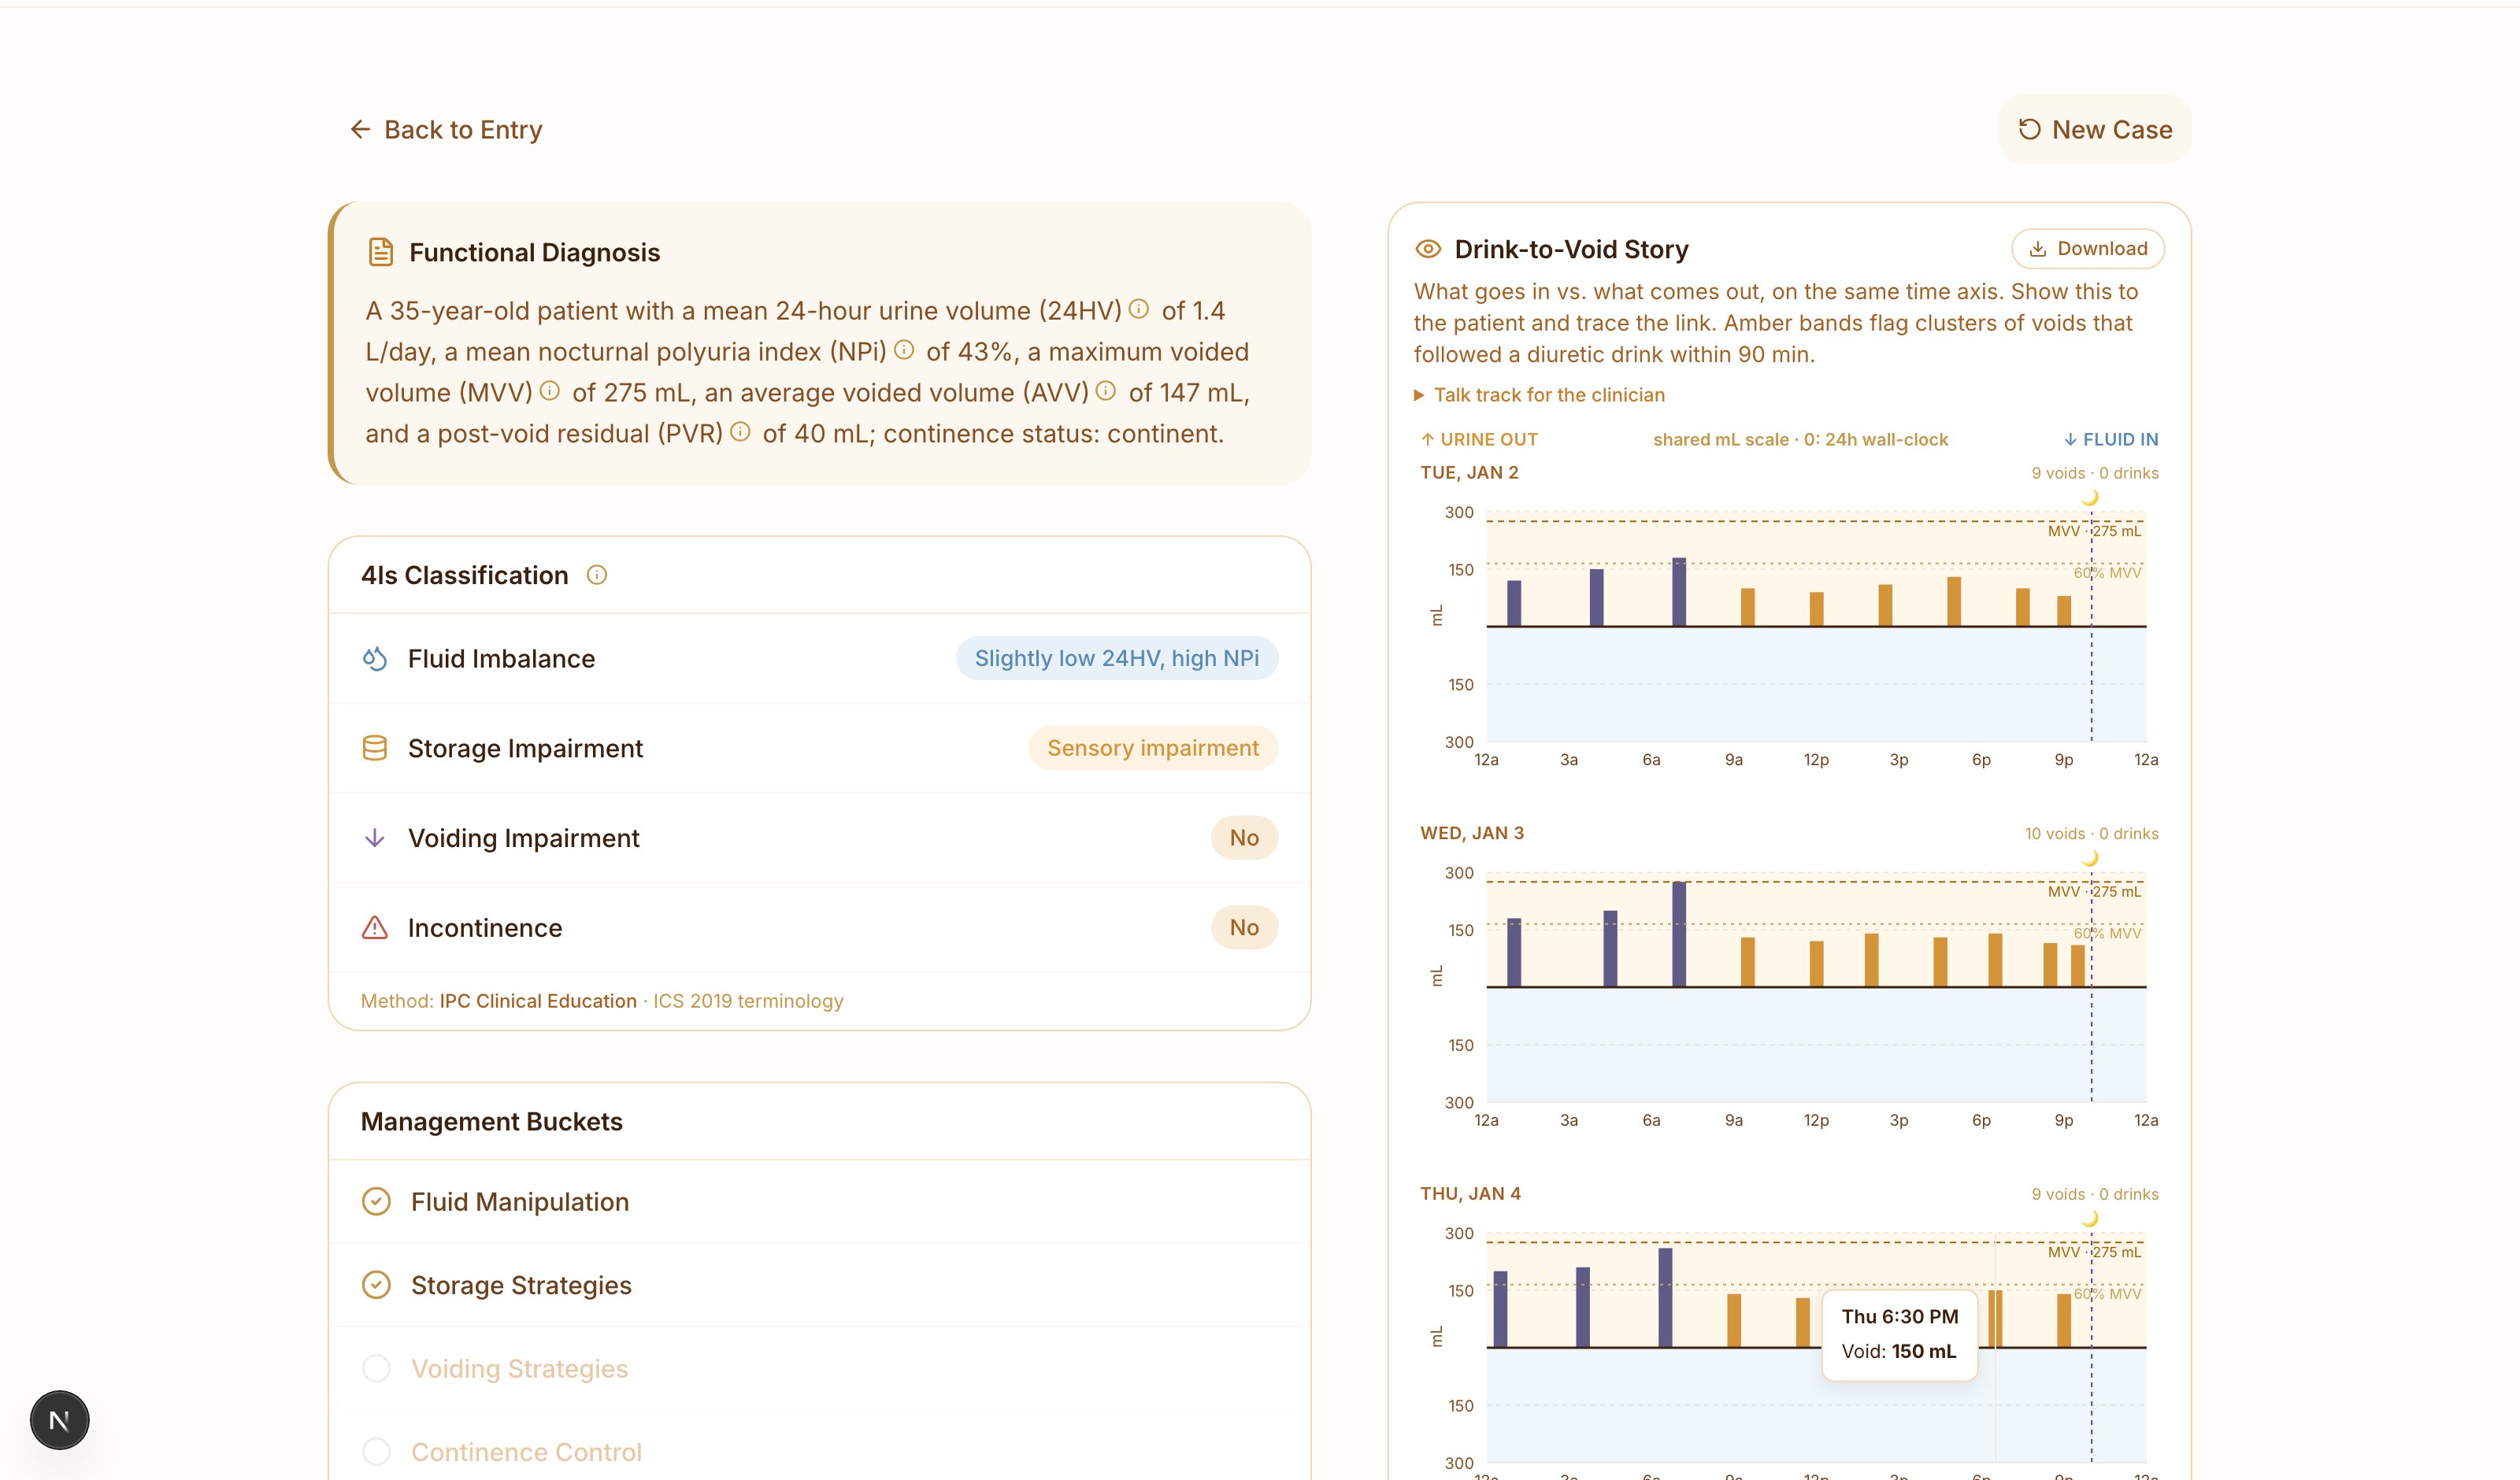Click the New Case button
This screenshot has width=2520, height=1480.
point(2095,130)
